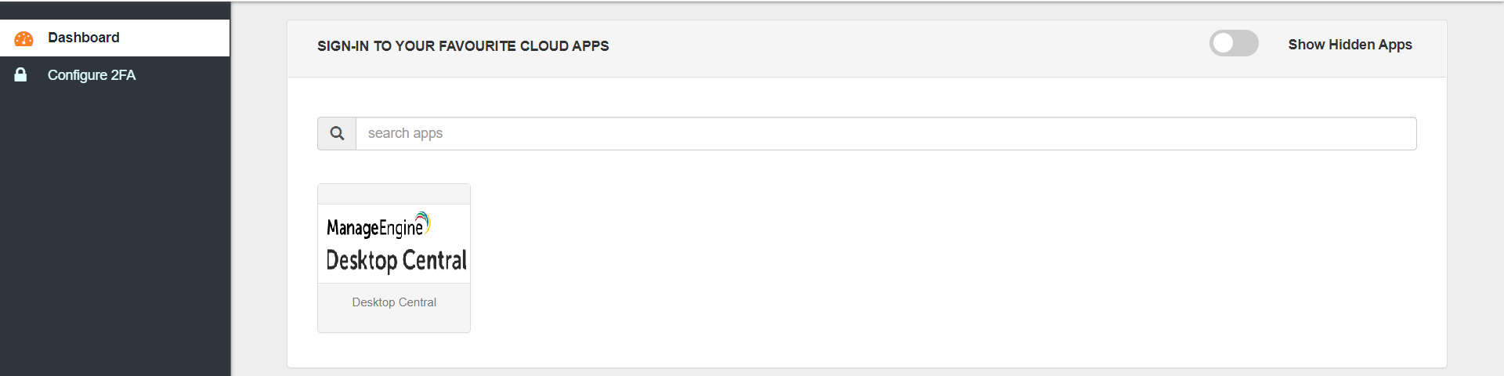The width and height of the screenshot is (1504, 376).
Task: Open the Dashboard sidebar item
Action: [x=114, y=38]
